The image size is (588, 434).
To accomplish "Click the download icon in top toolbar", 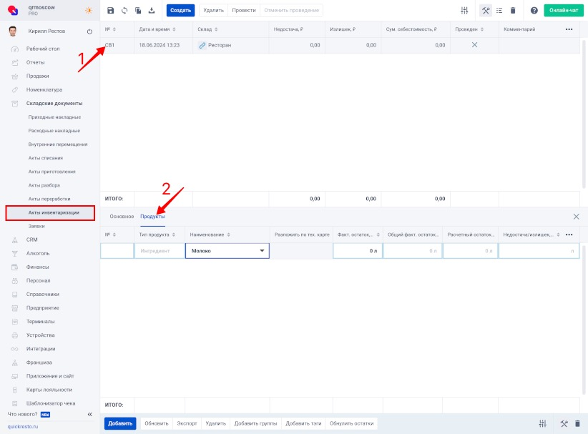I will [x=151, y=11].
